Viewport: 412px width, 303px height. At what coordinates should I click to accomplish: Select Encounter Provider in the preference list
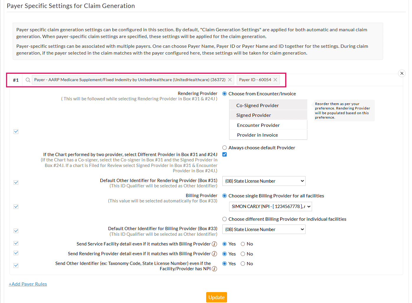click(258, 125)
